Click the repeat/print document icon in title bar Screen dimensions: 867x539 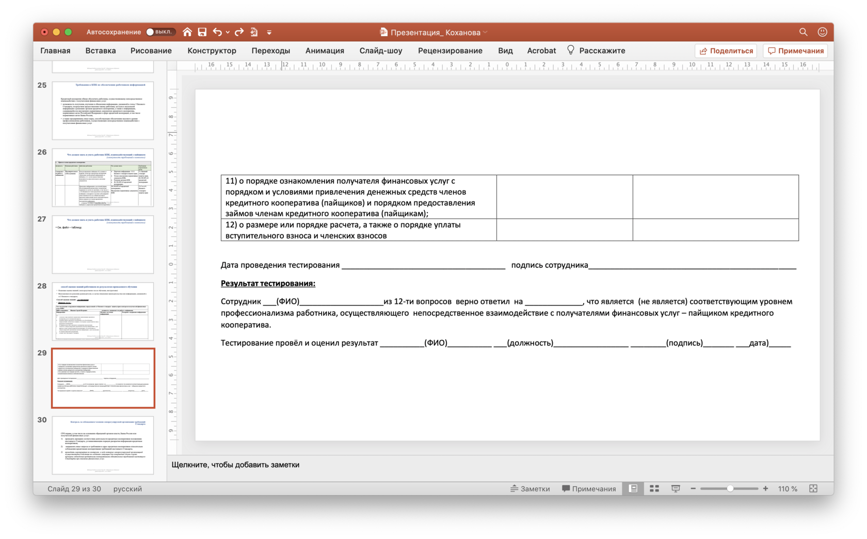254,32
